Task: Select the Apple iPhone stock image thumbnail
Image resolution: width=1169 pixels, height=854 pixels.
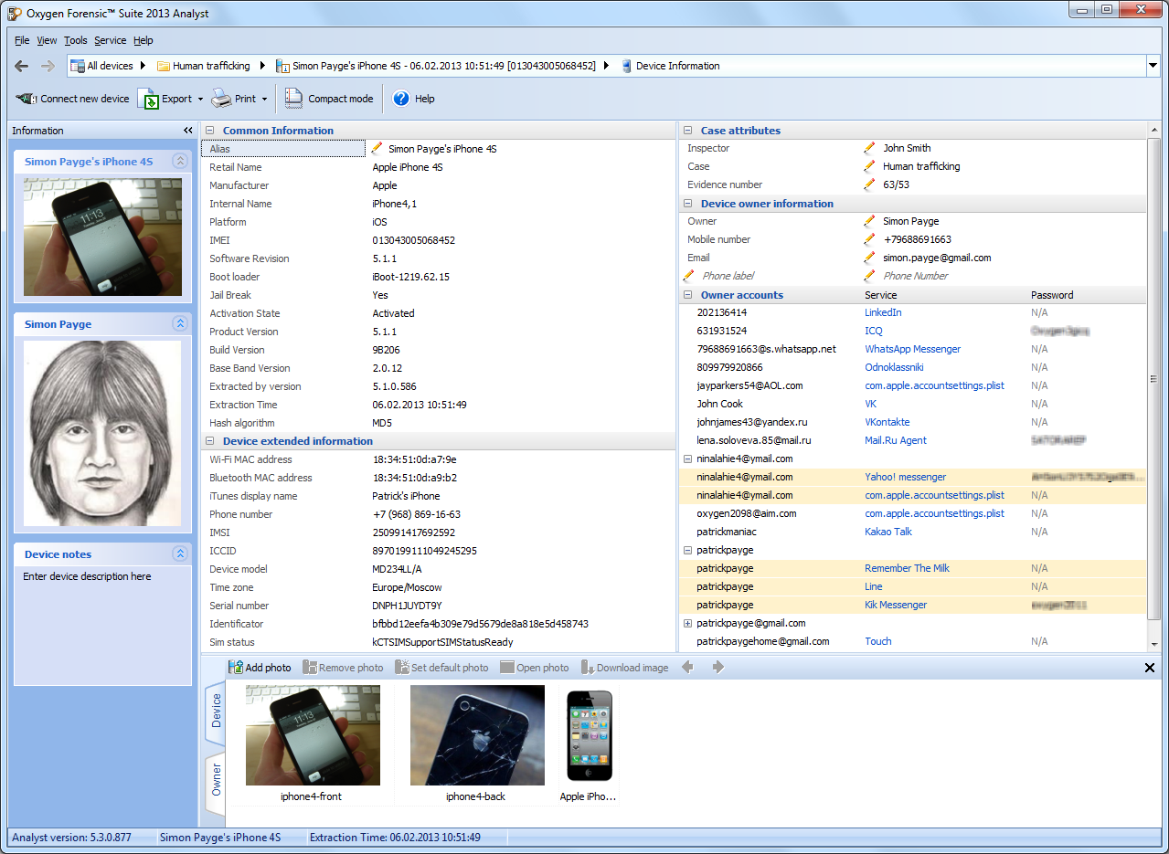Action: (x=590, y=735)
